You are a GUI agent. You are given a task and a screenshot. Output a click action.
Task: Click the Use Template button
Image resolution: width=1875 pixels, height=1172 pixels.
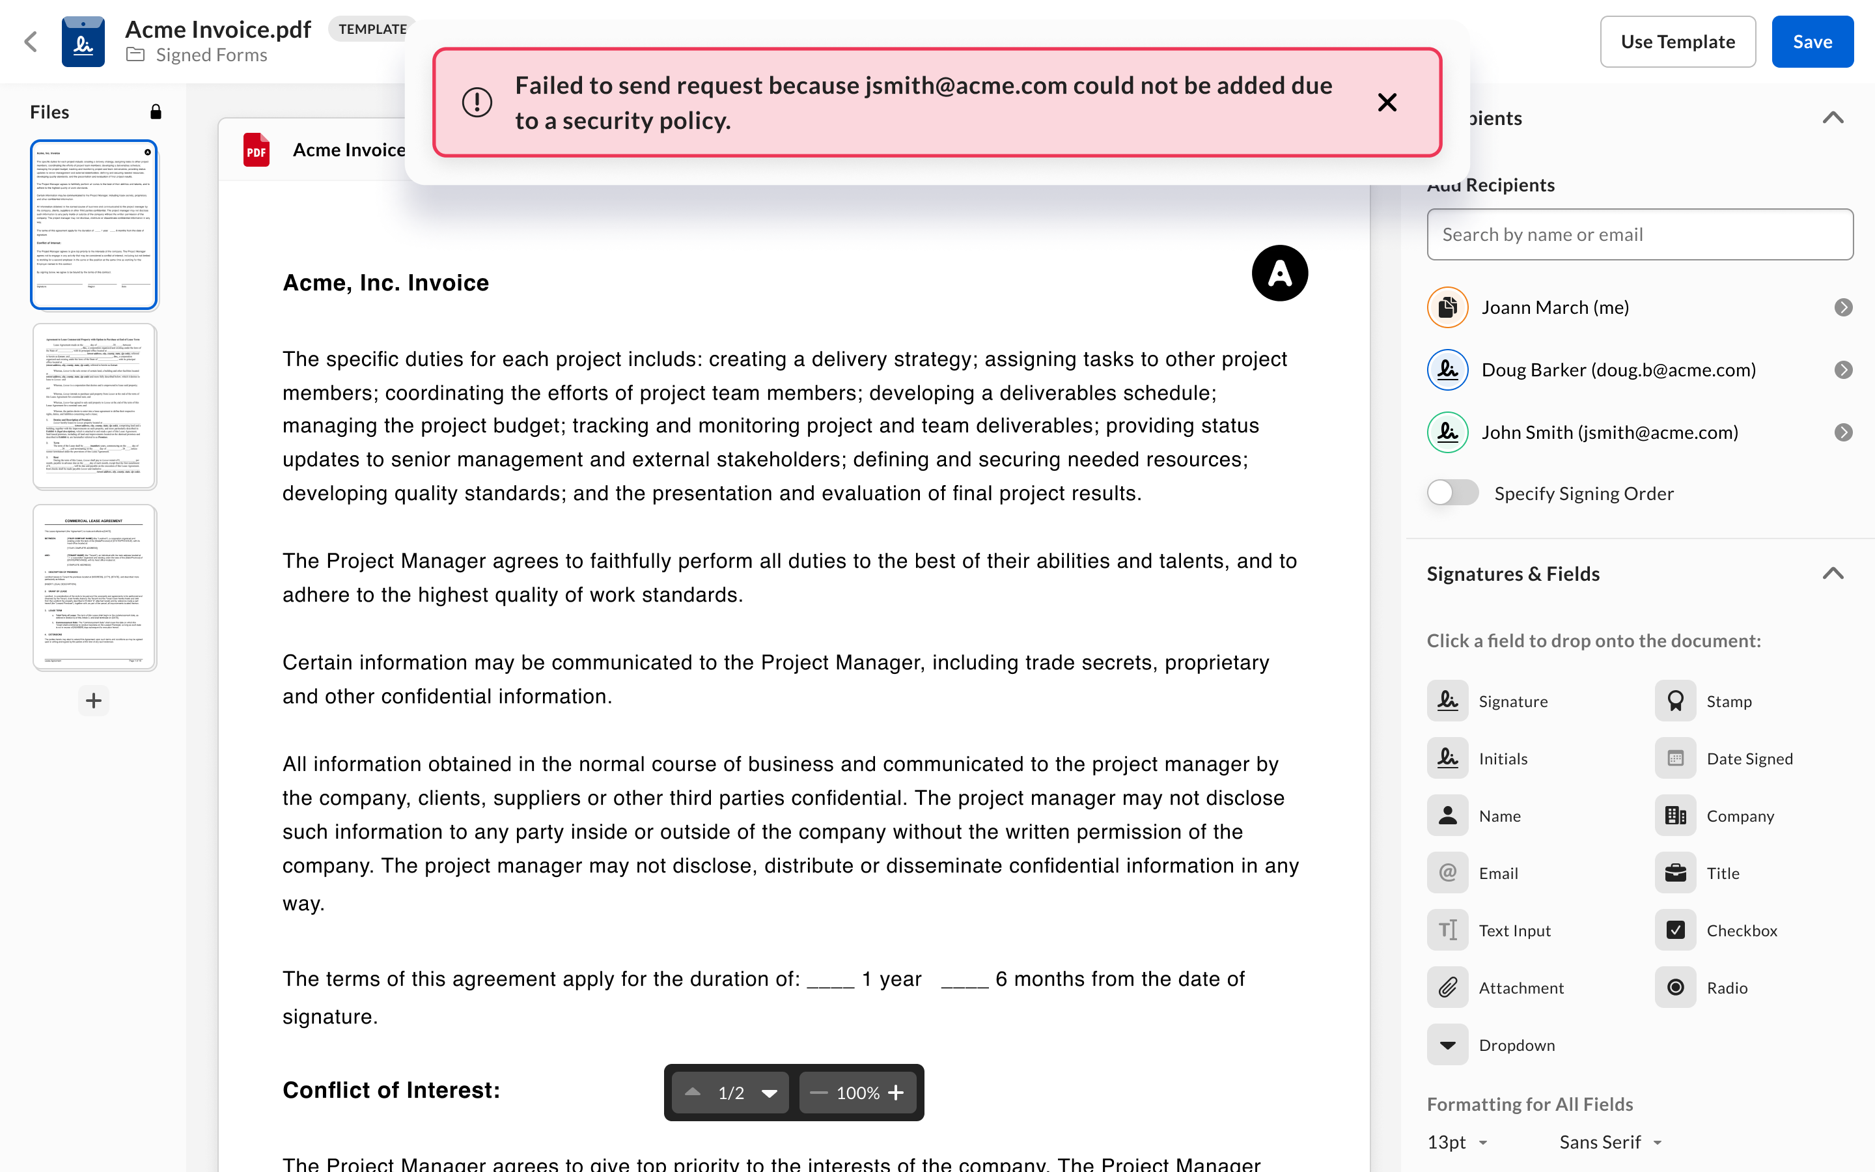1678,42
